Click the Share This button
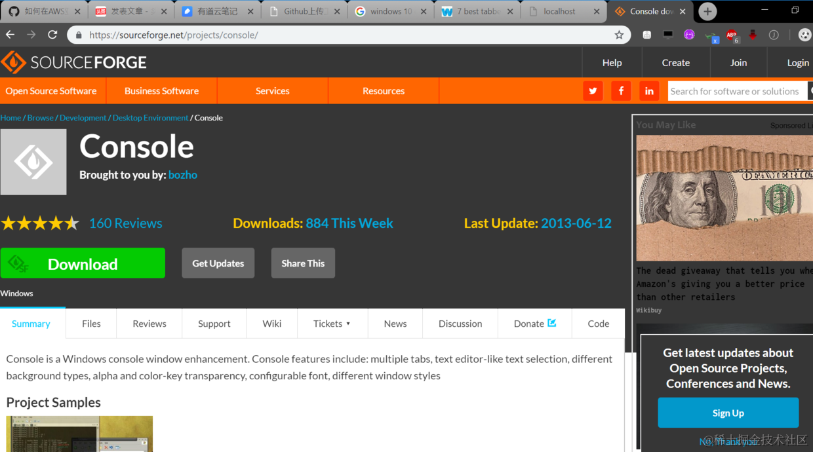The height and width of the screenshot is (452, 813). point(303,263)
